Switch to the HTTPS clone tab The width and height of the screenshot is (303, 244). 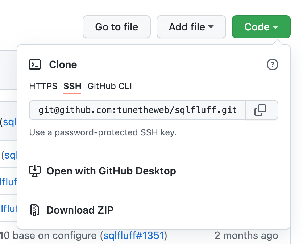[43, 86]
